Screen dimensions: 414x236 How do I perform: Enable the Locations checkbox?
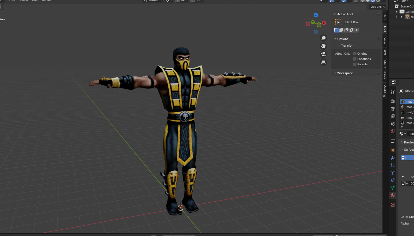coord(354,59)
